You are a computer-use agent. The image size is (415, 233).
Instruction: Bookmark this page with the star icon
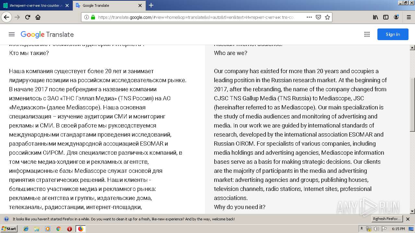pos(327,17)
